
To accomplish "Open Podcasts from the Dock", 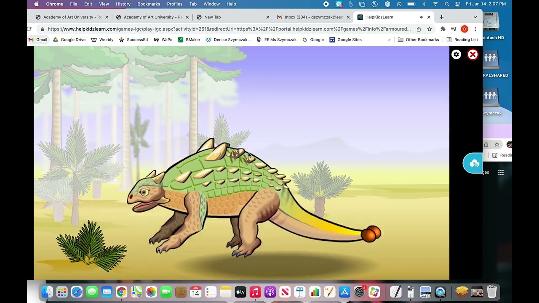I will [270, 292].
